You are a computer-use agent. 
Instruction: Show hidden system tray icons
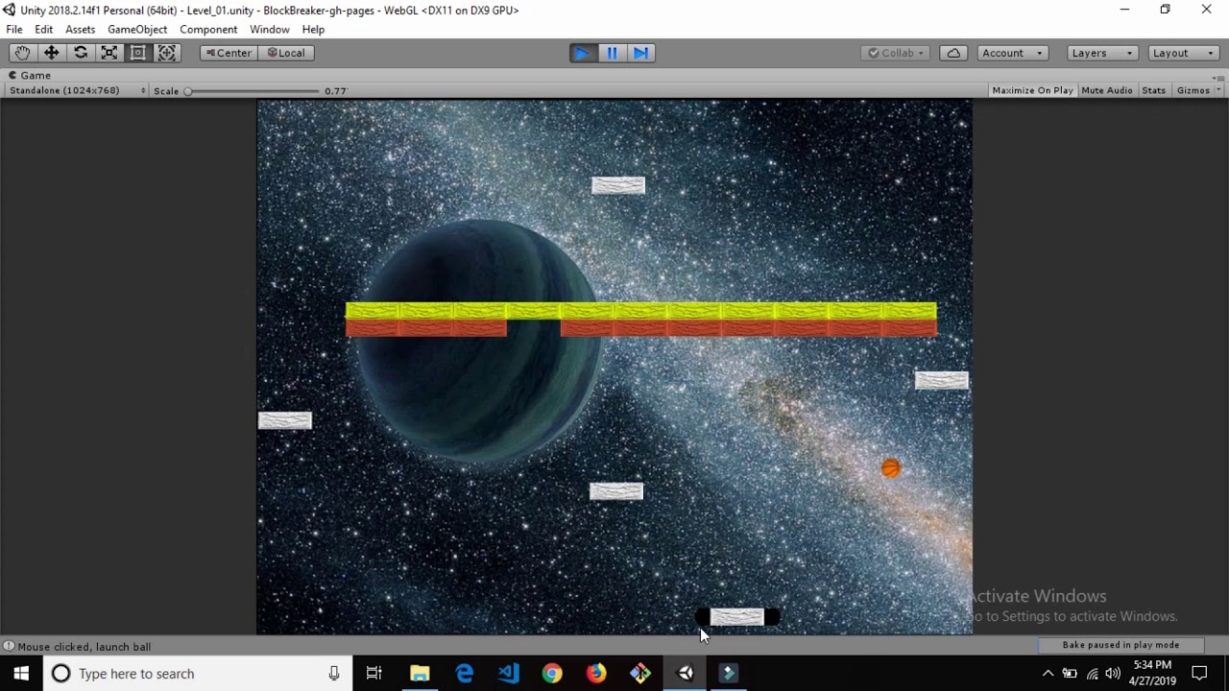1048,674
